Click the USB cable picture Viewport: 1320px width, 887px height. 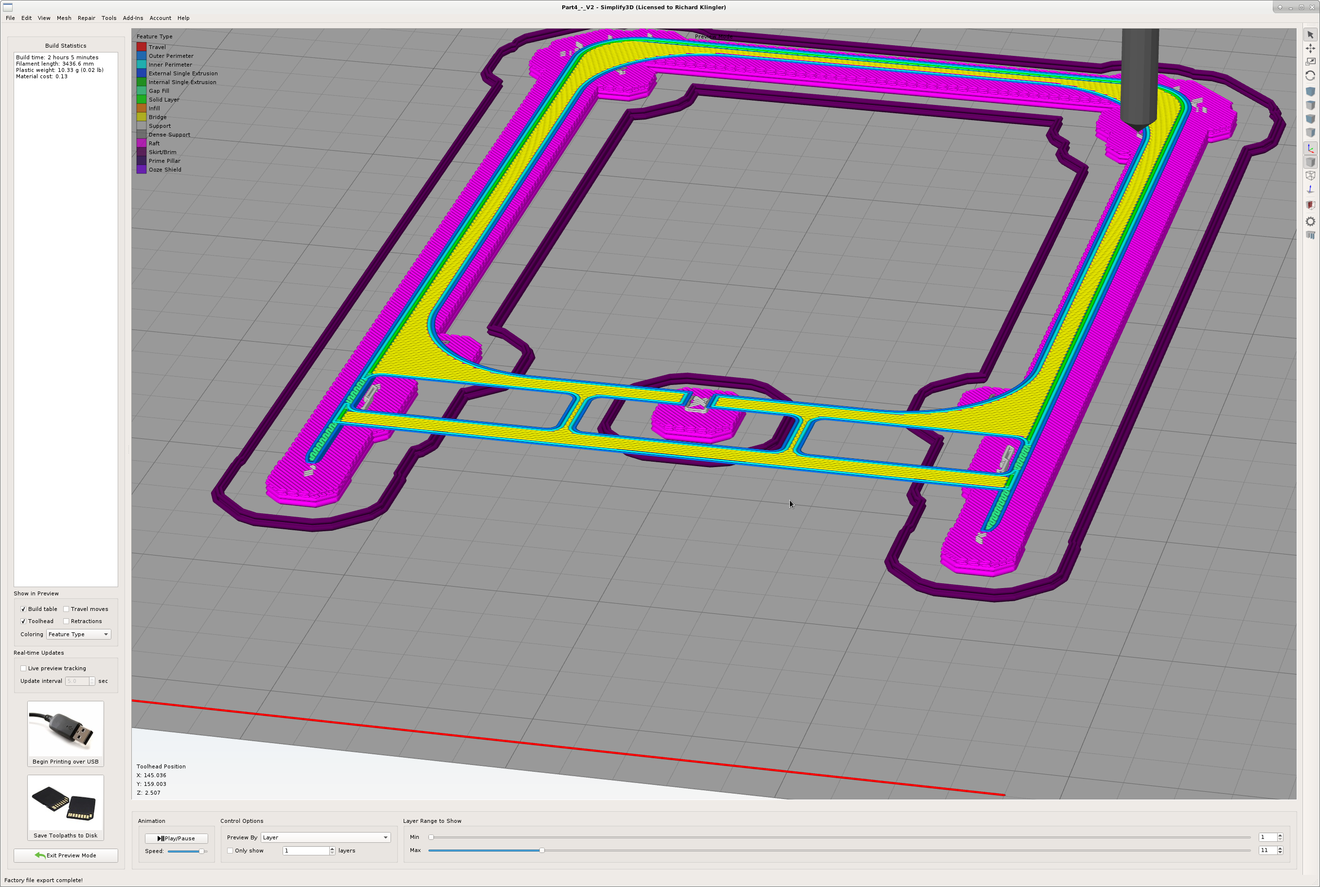coord(66,729)
